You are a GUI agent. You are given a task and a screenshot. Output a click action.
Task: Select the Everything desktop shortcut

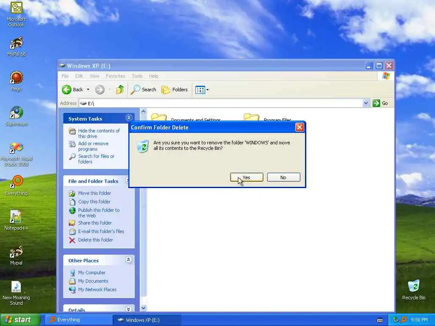(17, 186)
